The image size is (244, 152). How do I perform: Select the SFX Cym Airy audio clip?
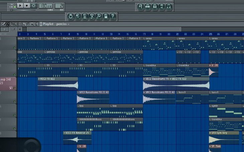tap(224, 133)
